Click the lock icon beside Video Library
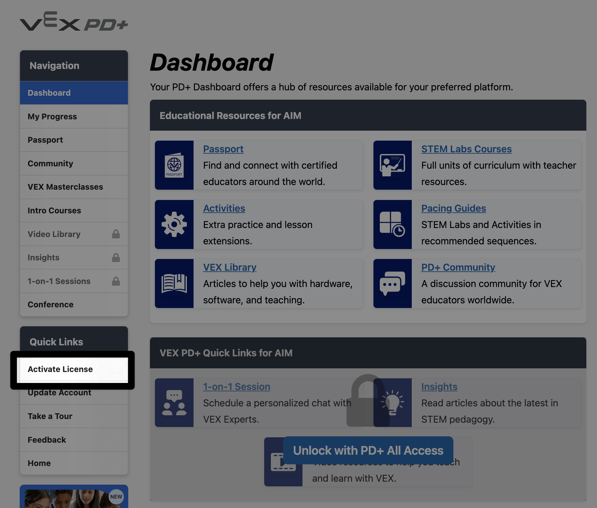Image resolution: width=597 pixels, height=508 pixels. (x=116, y=234)
